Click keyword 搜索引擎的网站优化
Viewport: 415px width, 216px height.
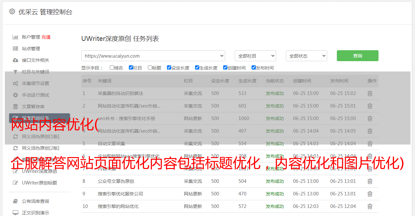click(118, 206)
